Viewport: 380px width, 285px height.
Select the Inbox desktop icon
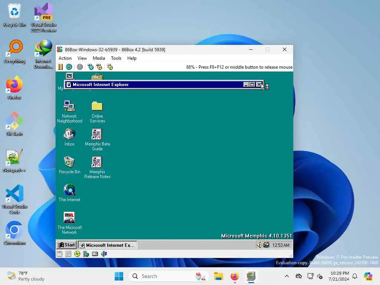pyautogui.click(x=69, y=137)
